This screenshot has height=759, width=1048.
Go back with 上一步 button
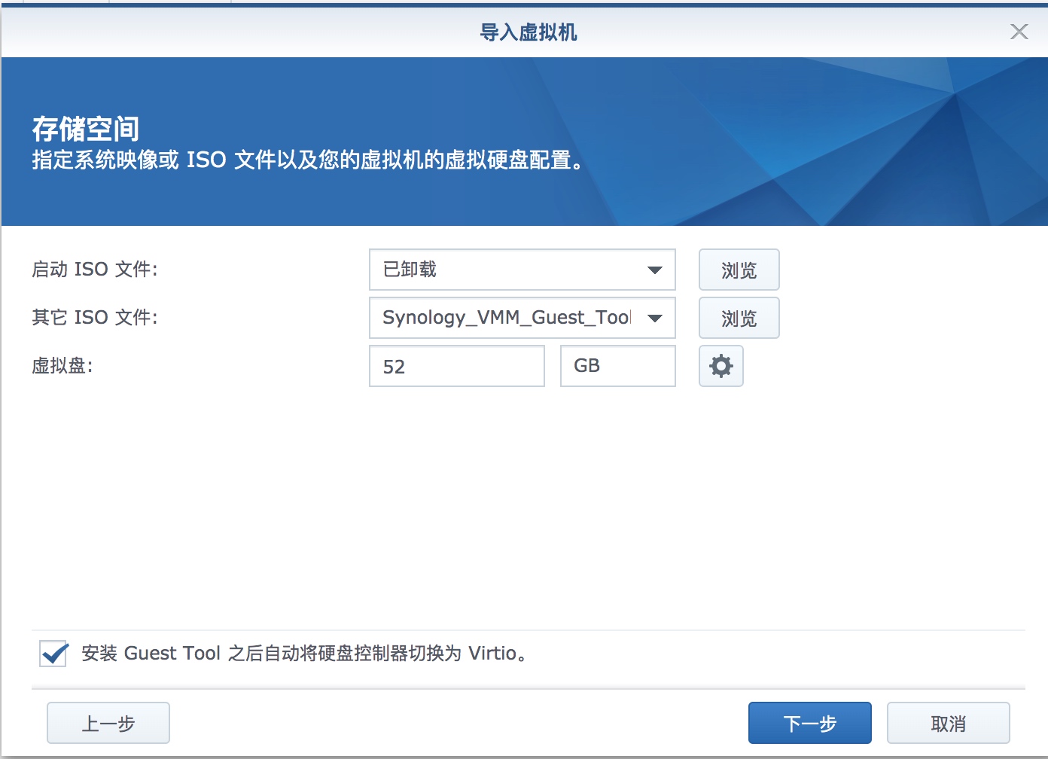coord(108,723)
